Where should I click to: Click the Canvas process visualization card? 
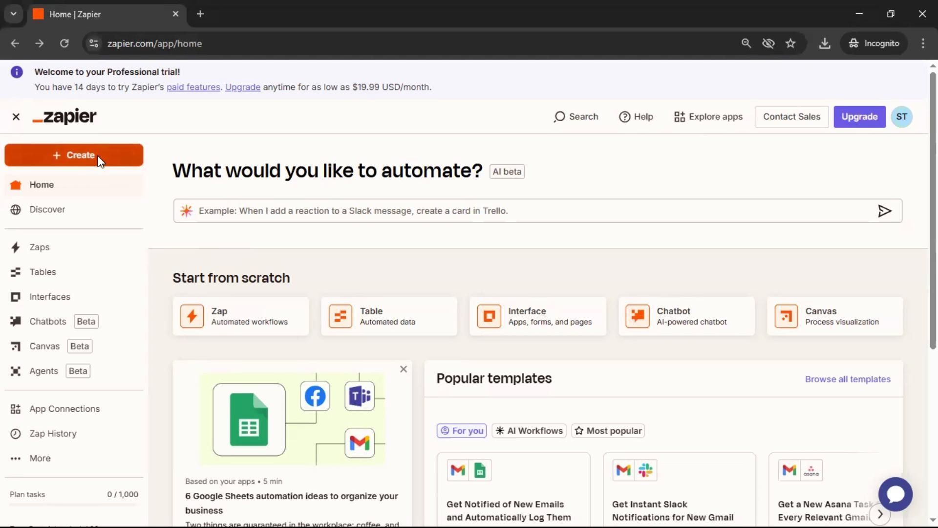[834, 316]
